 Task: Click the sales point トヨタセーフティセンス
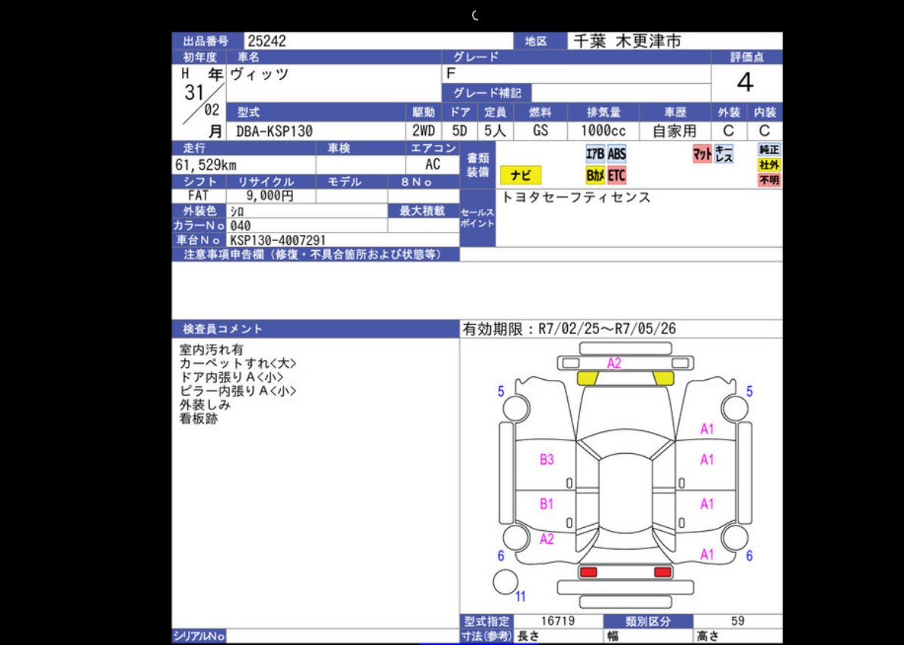[576, 197]
